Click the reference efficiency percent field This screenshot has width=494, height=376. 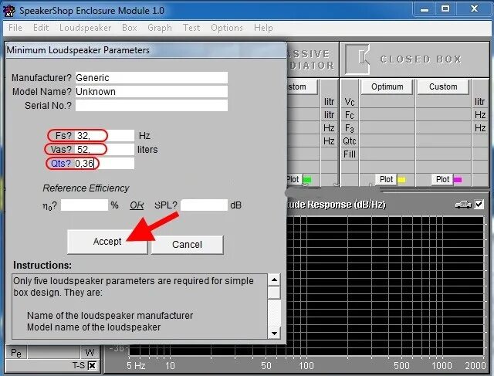(x=84, y=205)
